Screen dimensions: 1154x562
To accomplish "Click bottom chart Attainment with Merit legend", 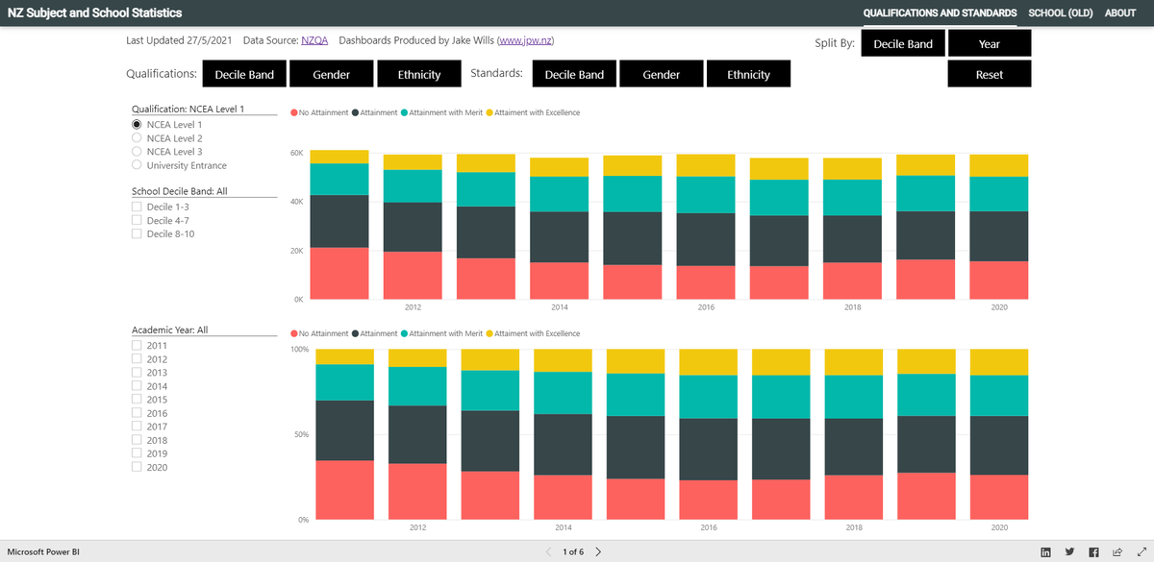I will point(441,333).
